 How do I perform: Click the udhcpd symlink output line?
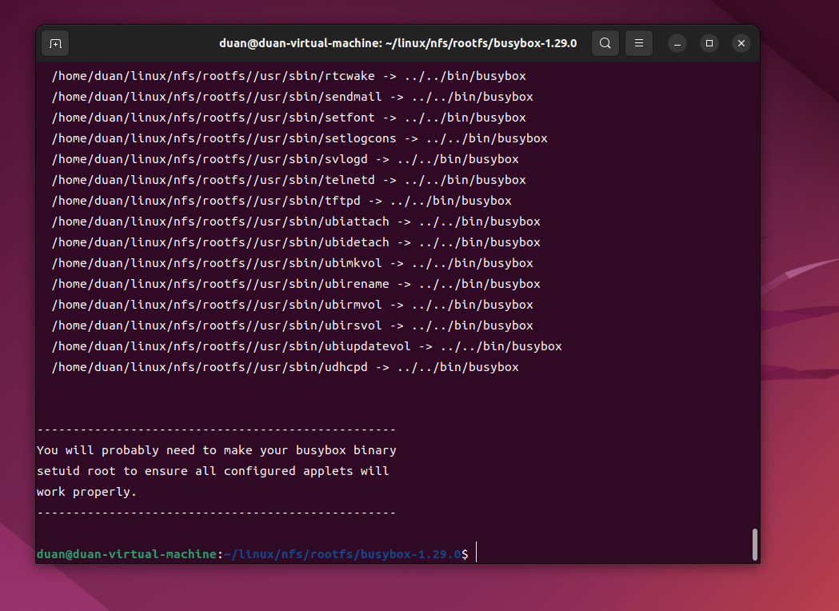(286, 368)
